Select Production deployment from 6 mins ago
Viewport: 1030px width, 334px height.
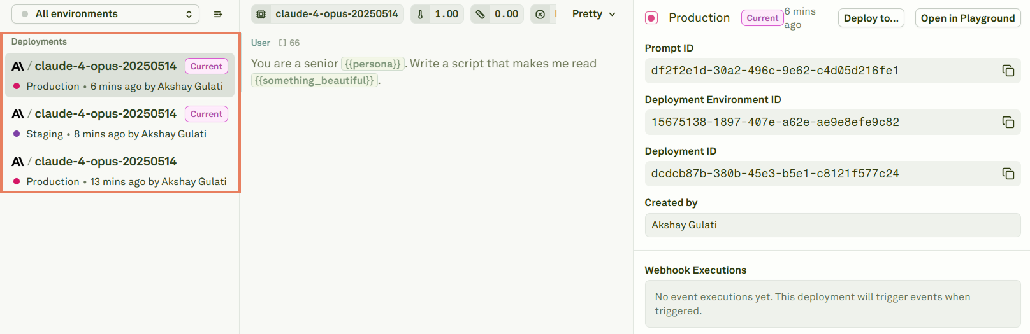tap(120, 76)
